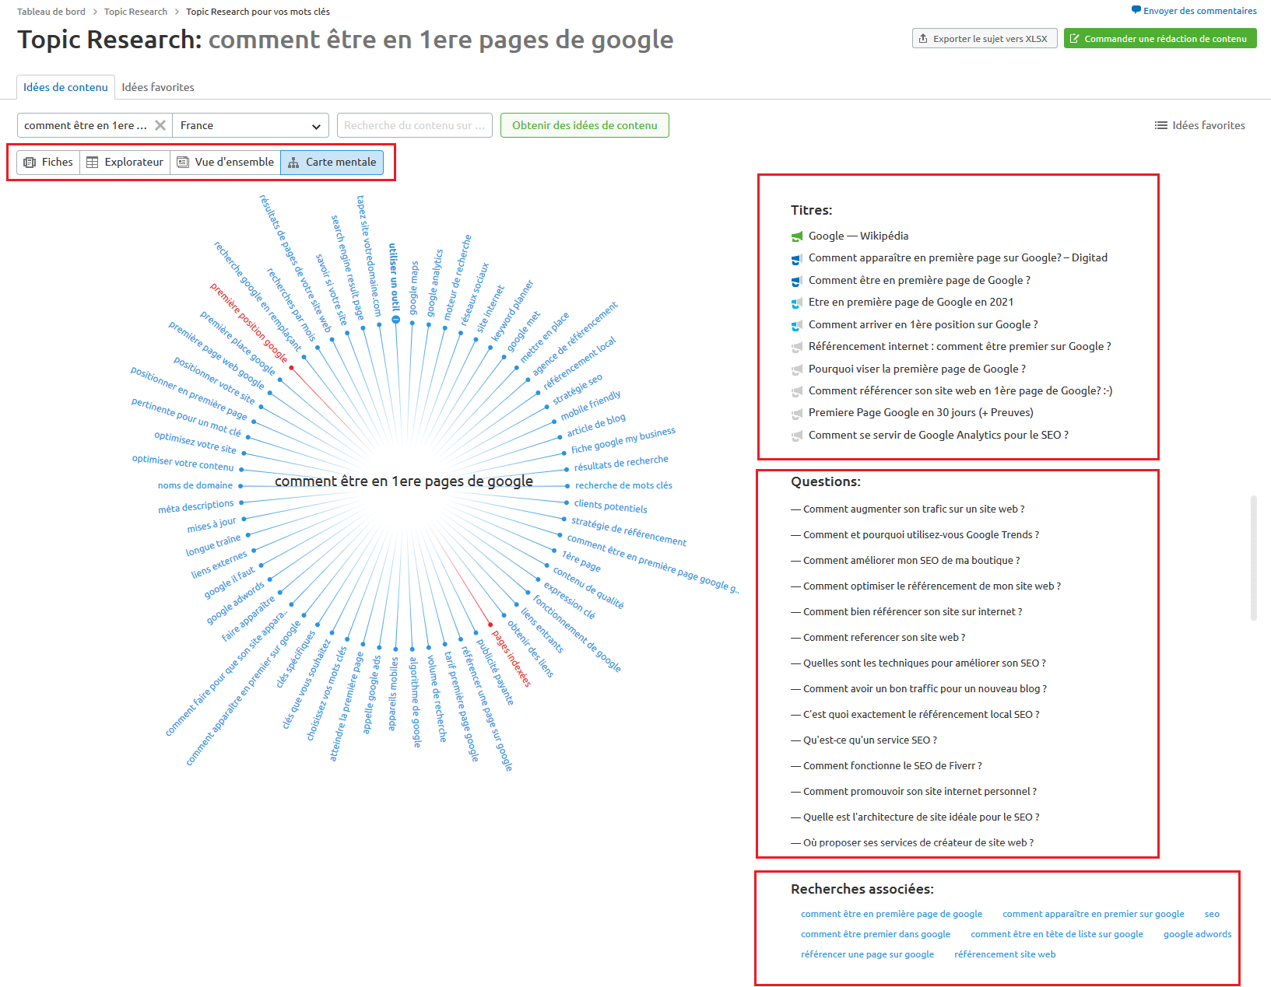1271x987 pixels.
Task: Click Obtenir des idées de contenu button
Action: click(584, 125)
